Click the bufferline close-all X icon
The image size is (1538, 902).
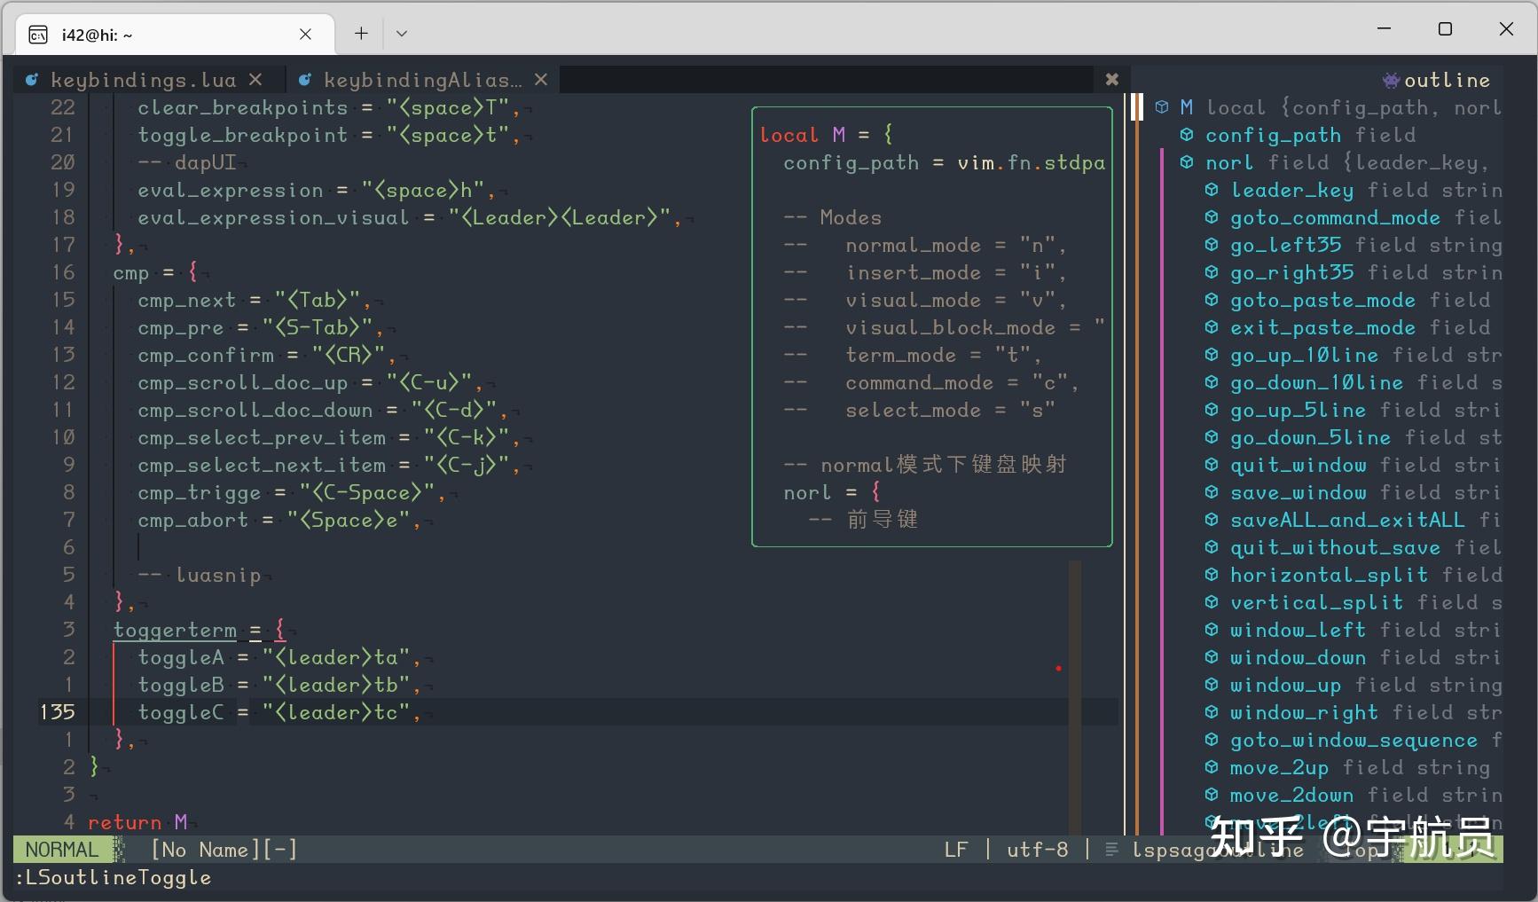(1111, 80)
